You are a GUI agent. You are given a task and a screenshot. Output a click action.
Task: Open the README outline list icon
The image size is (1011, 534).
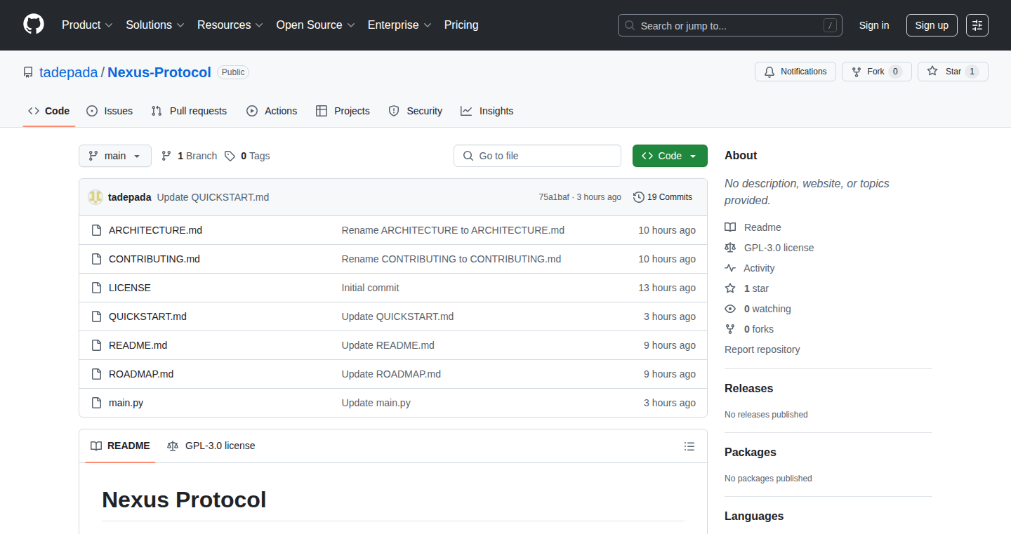689,446
